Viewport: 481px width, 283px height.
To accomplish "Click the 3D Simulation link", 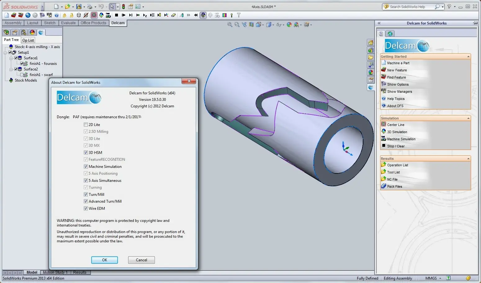I will [397, 132].
